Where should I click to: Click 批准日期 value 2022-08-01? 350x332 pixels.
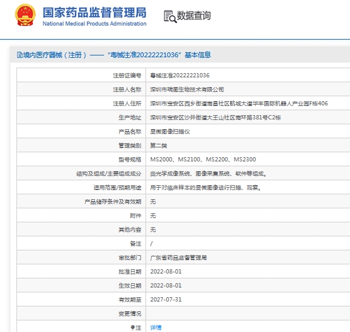166,272
